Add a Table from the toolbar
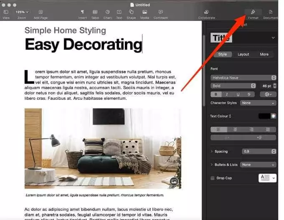 click(95, 14)
